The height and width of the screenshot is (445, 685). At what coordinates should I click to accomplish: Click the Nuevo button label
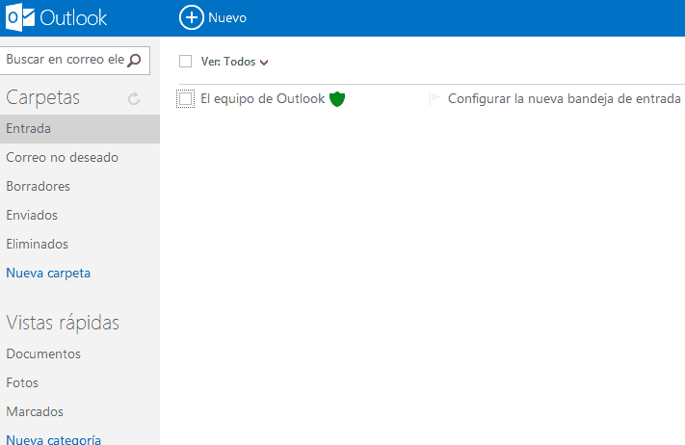click(x=227, y=18)
